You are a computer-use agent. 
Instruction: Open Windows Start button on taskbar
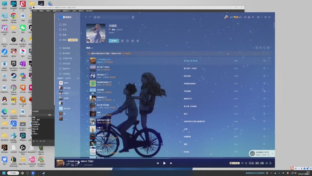4,173
